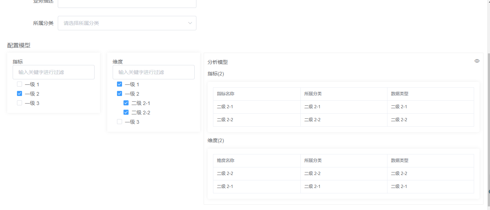The height and width of the screenshot is (210, 490).
Task: Focus the 指标 keyword filter input
Action: (x=53, y=72)
